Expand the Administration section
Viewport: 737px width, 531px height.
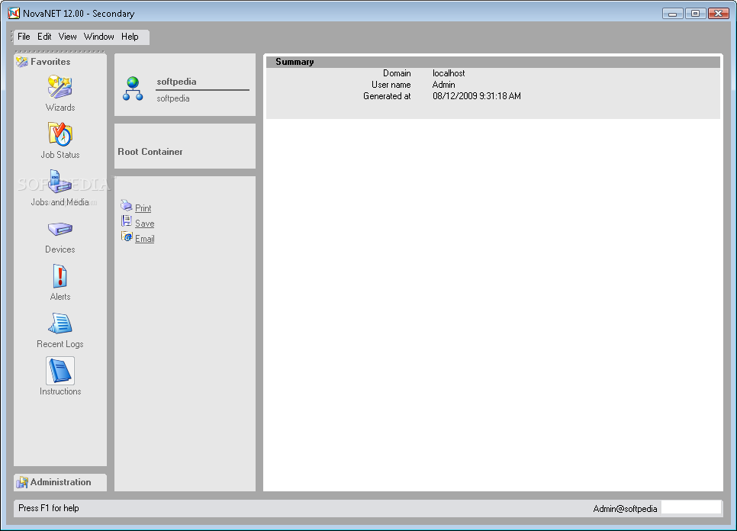point(60,482)
